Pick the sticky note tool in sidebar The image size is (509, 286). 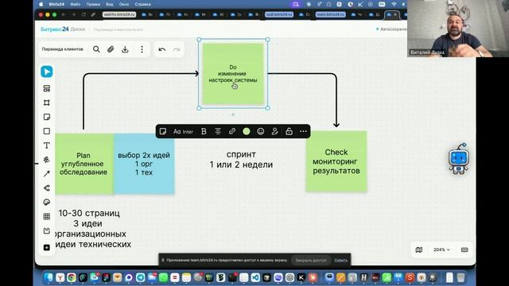tap(47, 117)
